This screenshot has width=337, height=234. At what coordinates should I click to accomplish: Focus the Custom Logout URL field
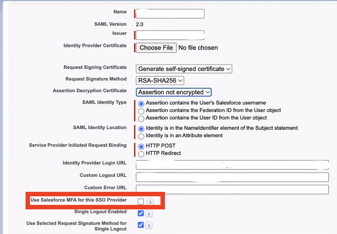click(x=232, y=177)
